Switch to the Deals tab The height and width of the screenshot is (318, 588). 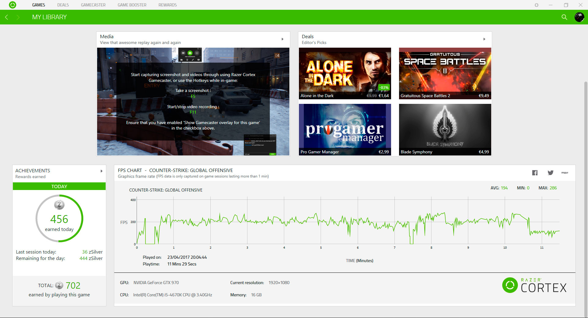(x=63, y=5)
